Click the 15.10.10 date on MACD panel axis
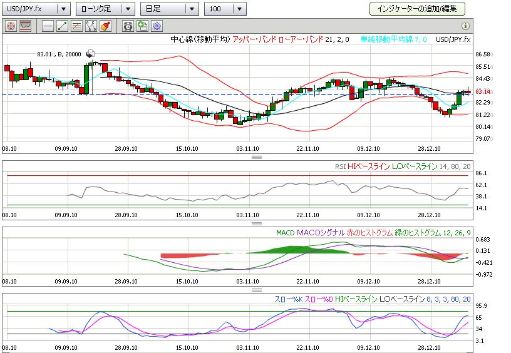511x353 pixels. tap(187, 282)
